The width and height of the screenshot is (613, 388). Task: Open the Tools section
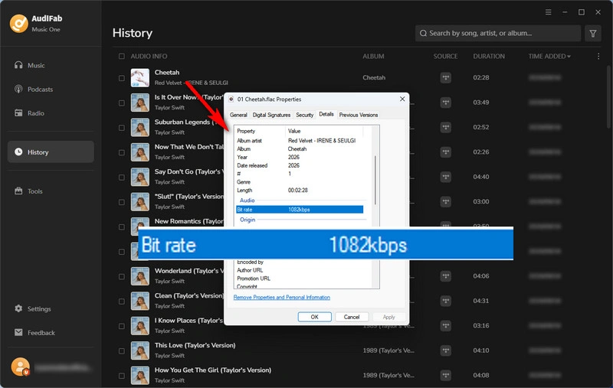point(29,191)
